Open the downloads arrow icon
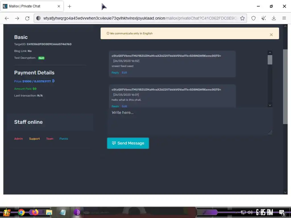This screenshot has height=218, width=291. (x=274, y=18)
